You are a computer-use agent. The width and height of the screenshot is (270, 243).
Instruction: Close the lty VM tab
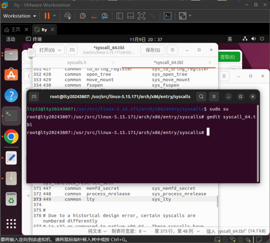[x=52, y=30]
